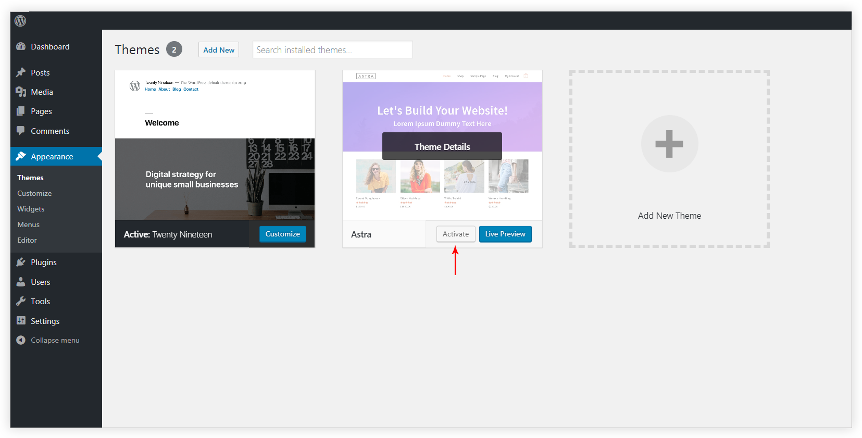
Task: Click the WordPress logo in admin bar
Action: [x=20, y=21]
